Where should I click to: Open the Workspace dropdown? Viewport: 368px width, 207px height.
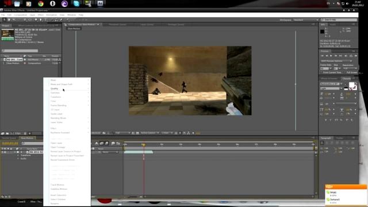(306, 20)
